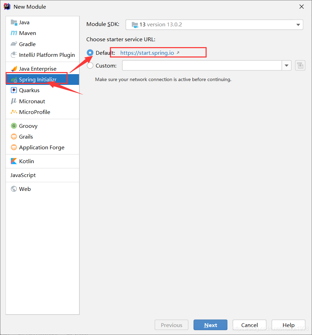Click the IntelliJ IDEA logo in title bar
Screen dimensions: 312x335
tap(7, 7)
